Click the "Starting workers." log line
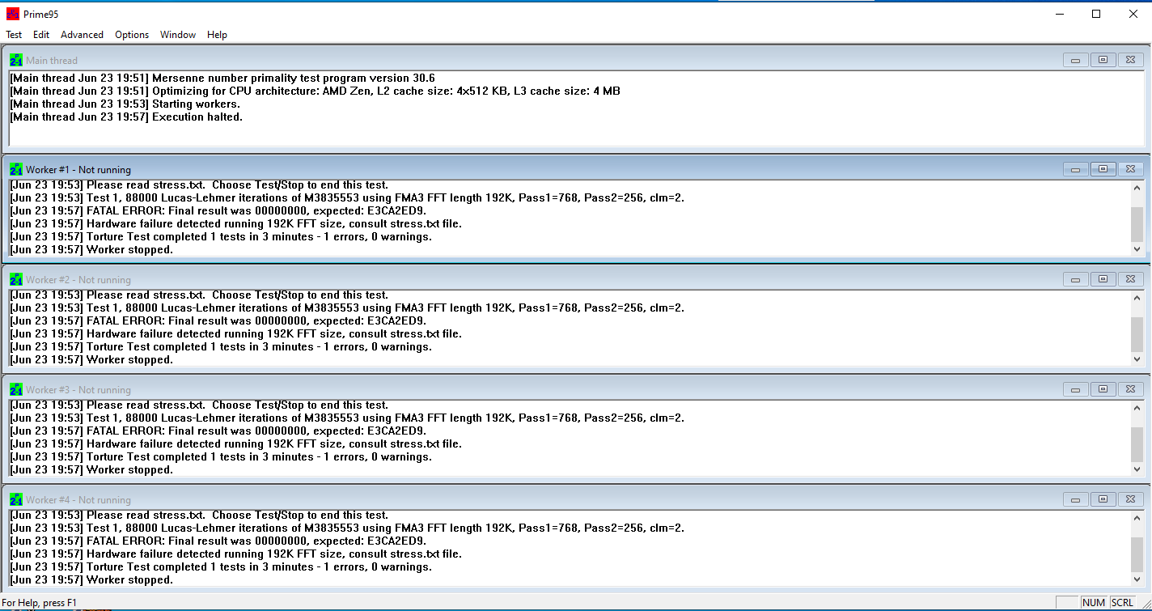Screen dimensions: 1152x611 [125, 104]
